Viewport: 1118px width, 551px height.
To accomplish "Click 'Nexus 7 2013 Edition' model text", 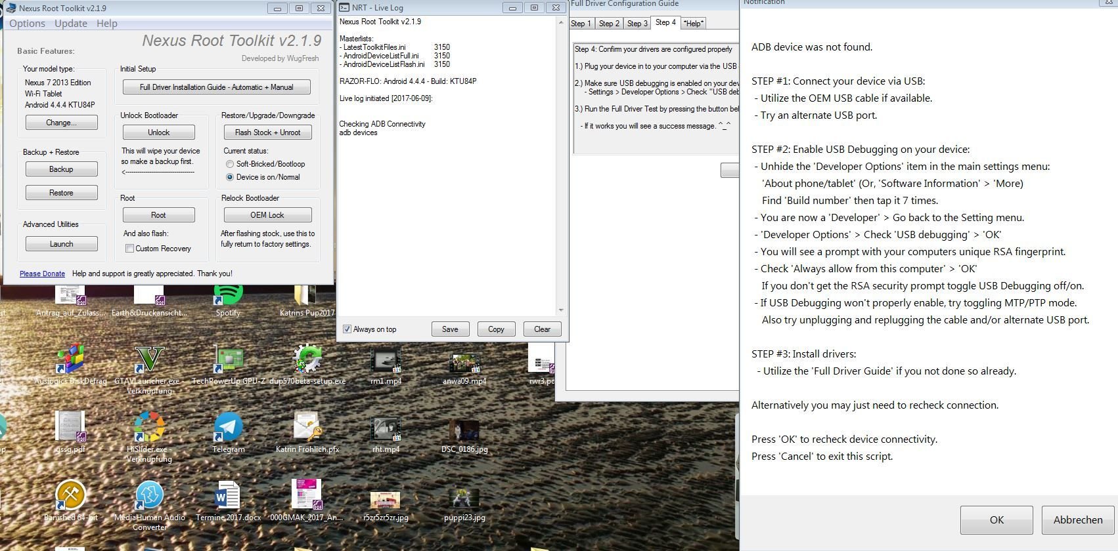I will pyautogui.click(x=58, y=83).
